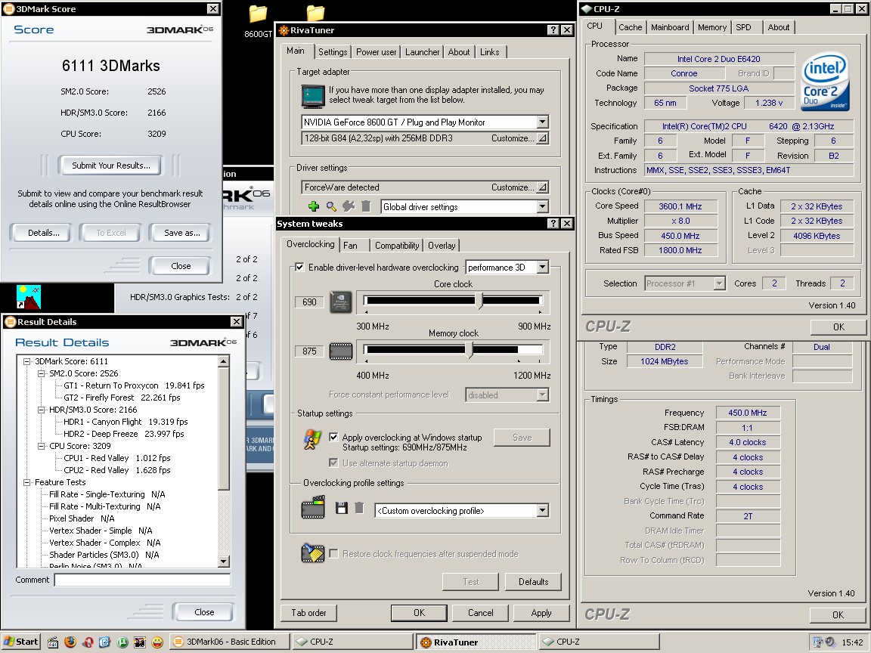Open the ForceWare Customize expander arrow

tap(542, 187)
